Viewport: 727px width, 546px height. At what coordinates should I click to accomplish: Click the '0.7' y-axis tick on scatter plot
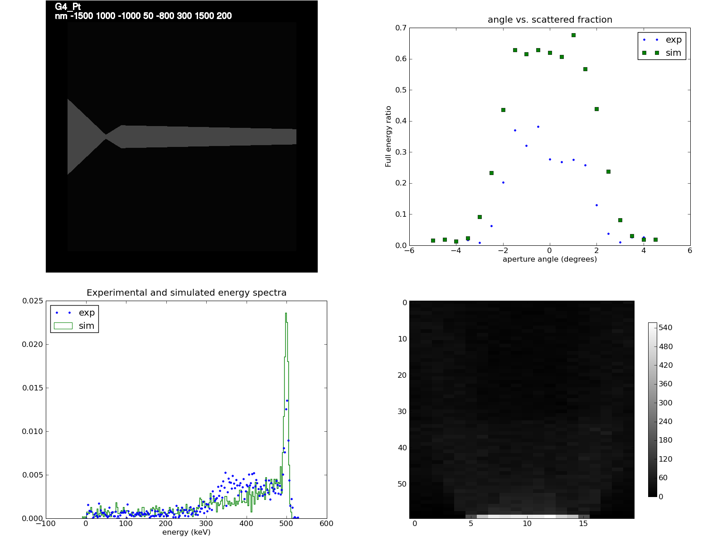[x=401, y=28]
